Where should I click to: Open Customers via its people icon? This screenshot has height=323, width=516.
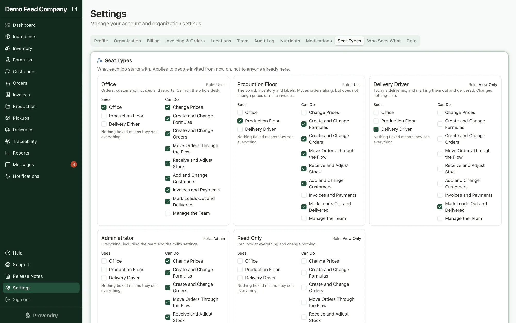click(8, 72)
